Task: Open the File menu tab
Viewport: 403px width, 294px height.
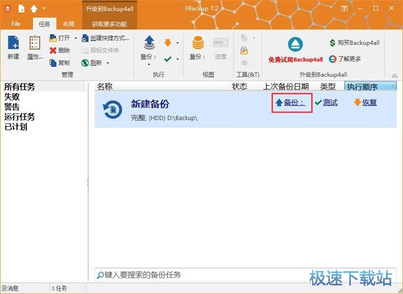Action: tap(16, 24)
